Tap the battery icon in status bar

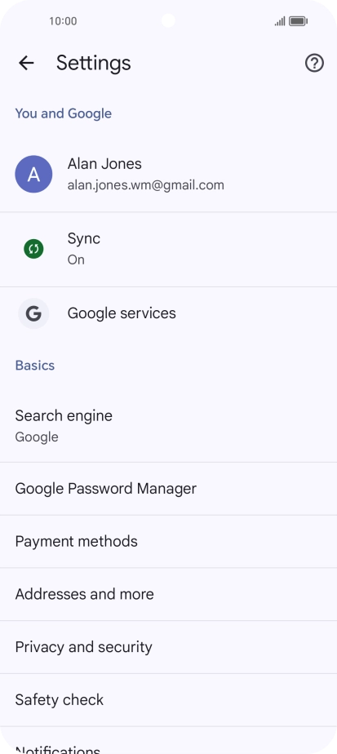(x=298, y=21)
